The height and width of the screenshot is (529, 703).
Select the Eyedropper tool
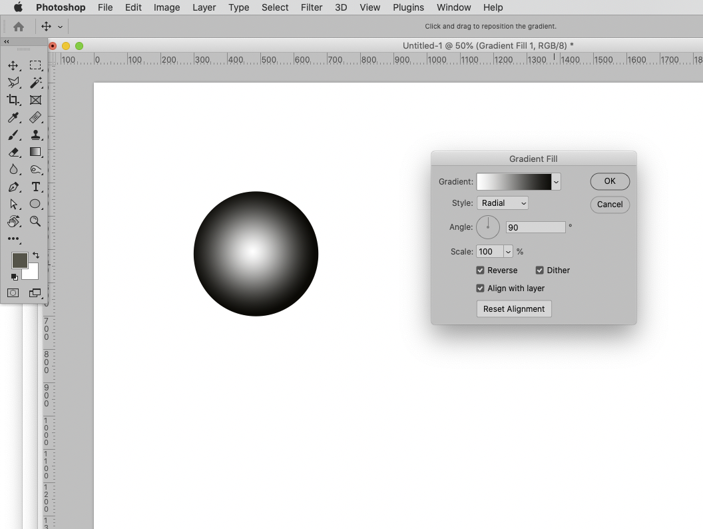[13, 118]
